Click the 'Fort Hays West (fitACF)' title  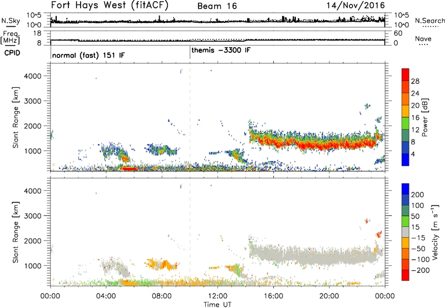pyautogui.click(x=110, y=5)
